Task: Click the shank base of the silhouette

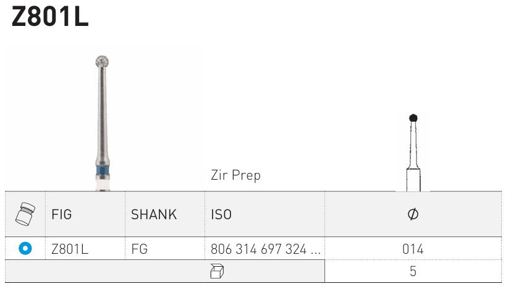Action: coord(413,179)
